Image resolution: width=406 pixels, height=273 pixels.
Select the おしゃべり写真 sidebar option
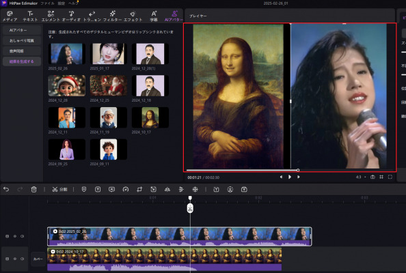tap(22, 40)
